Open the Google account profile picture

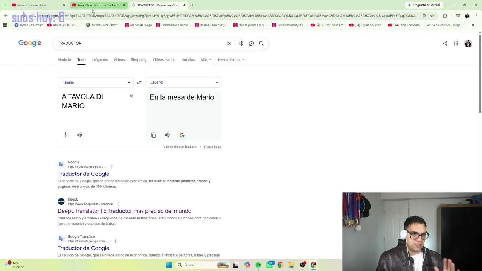click(x=468, y=44)
